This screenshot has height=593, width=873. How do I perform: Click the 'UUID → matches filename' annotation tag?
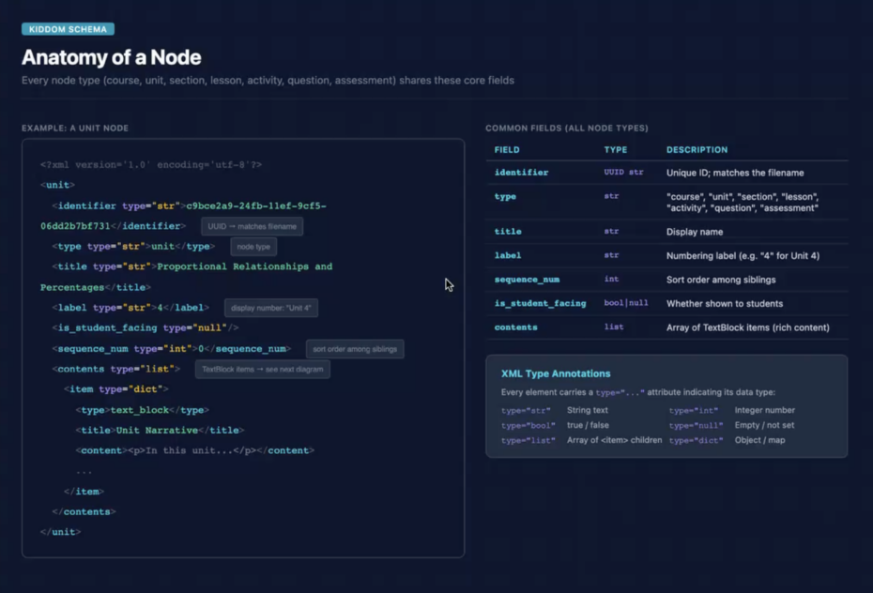coord(253,226)
